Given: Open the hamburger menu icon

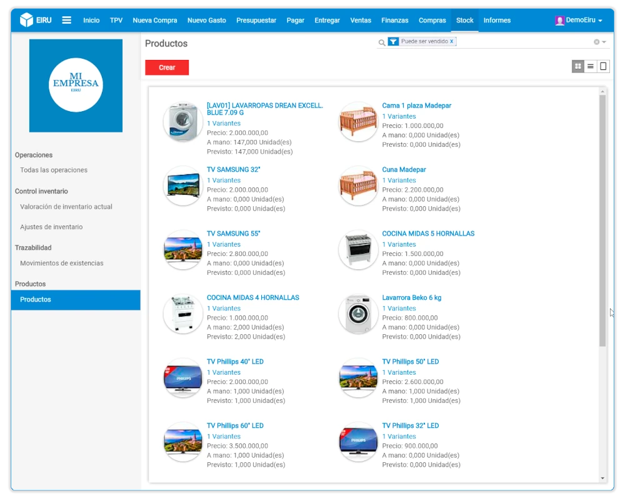Looking at the screenshot, I should click(67, 20).
